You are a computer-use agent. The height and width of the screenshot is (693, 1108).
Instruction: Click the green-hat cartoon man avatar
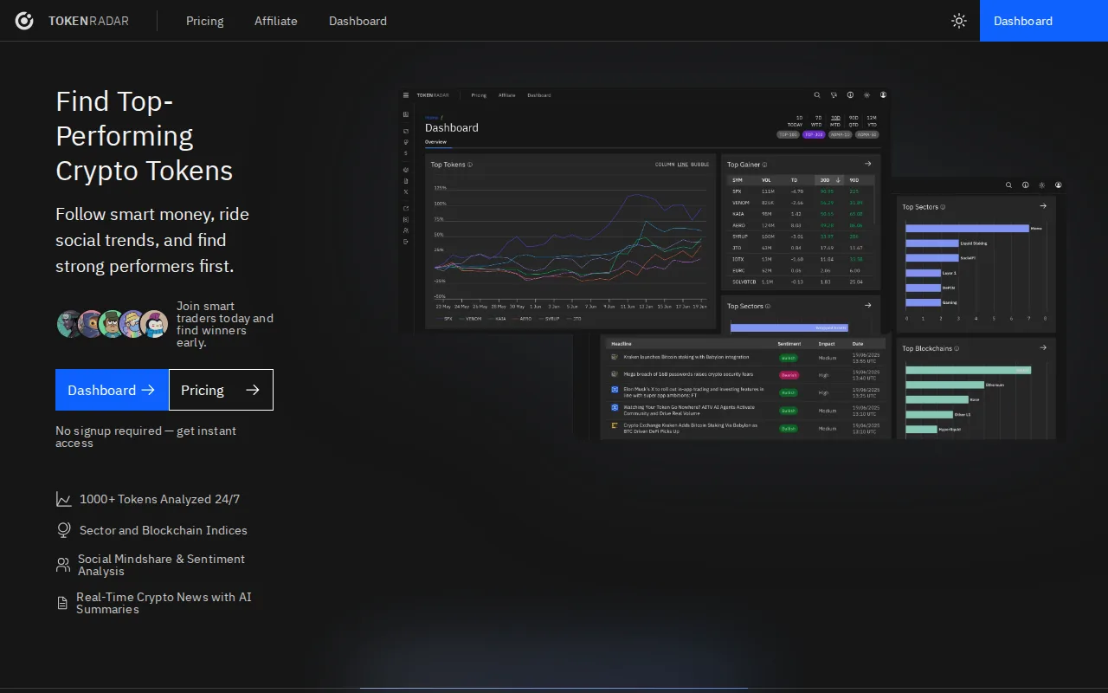[113, 324]
